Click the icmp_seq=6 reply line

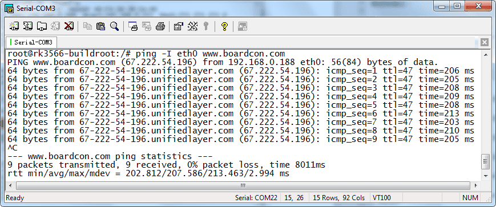[x=241, y=113]
